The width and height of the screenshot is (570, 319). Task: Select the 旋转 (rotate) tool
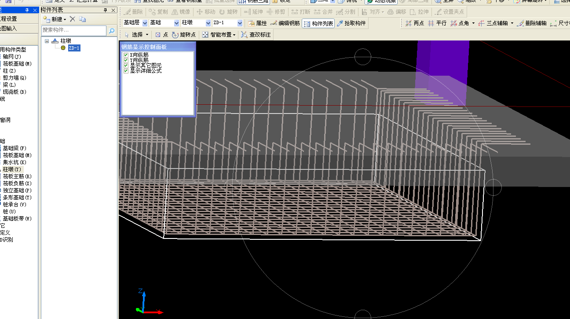[x=228, y=12]
